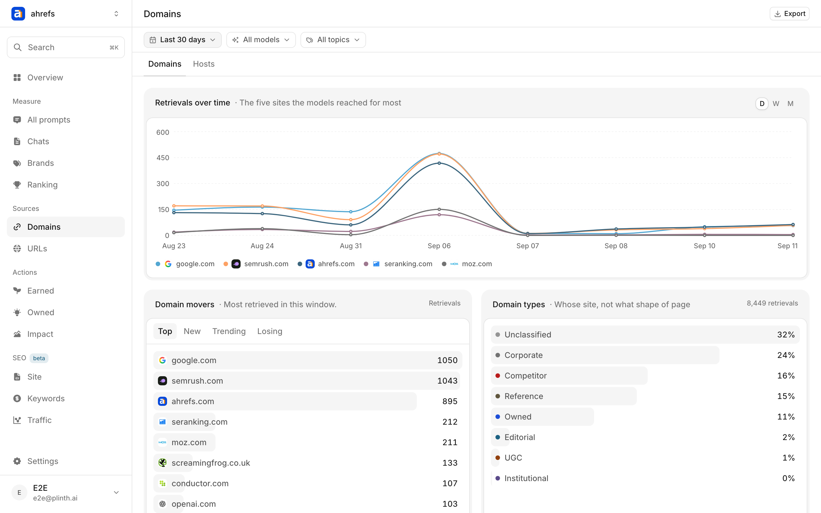Open seranking.com row in domain movers

pyautogui.click(x=308, y=422)
